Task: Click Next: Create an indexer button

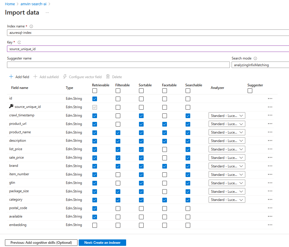Action: (102, 243)
